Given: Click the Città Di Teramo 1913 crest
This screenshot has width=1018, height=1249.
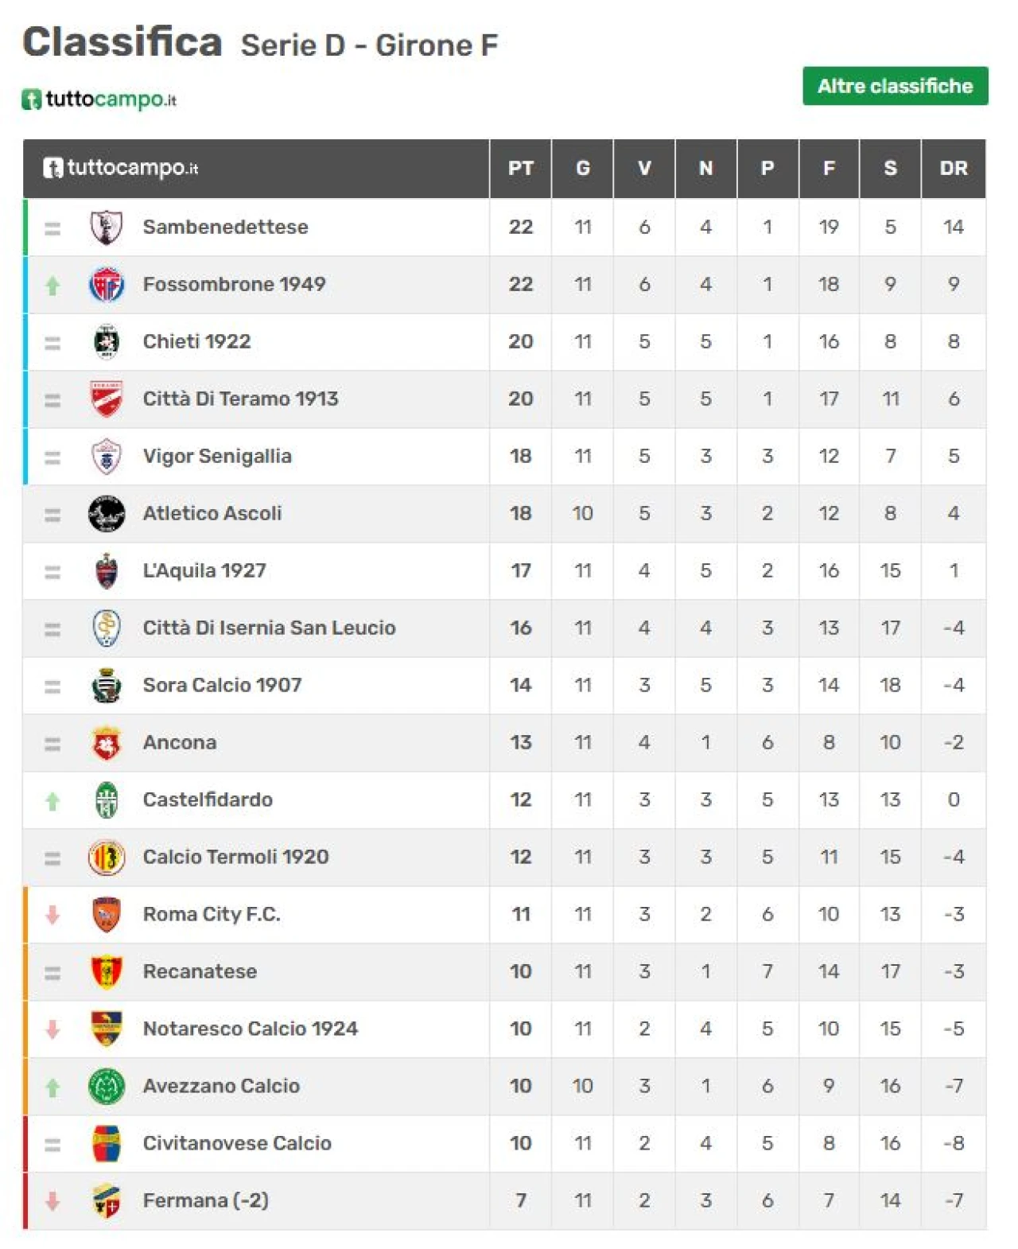Looking at the screenshot, I should click(106, 399).
